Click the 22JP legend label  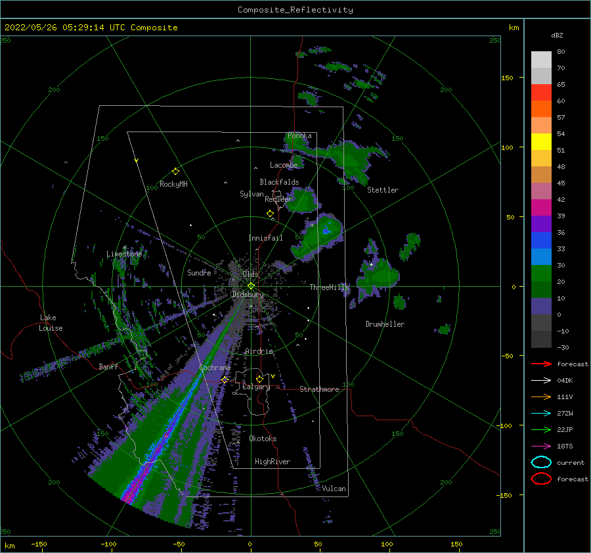click(x=565, y=429)
